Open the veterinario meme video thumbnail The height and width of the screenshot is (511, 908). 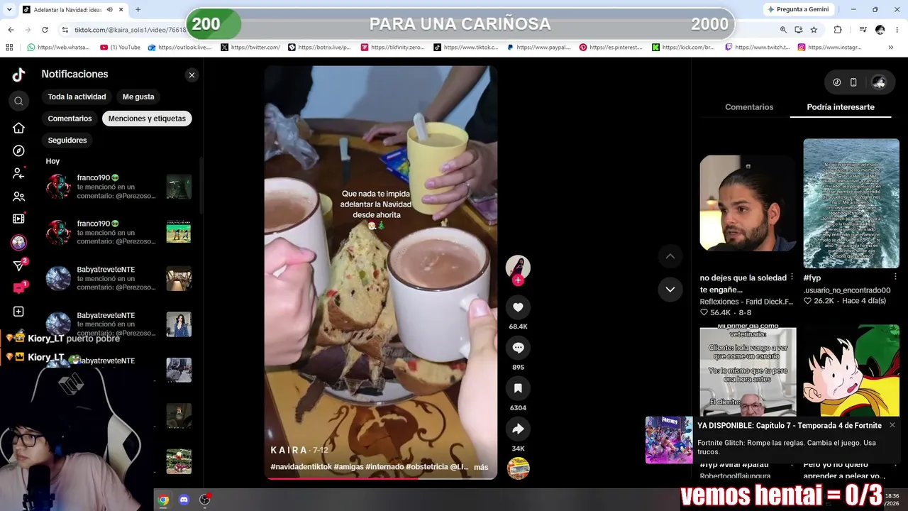(x=748, y=371)
